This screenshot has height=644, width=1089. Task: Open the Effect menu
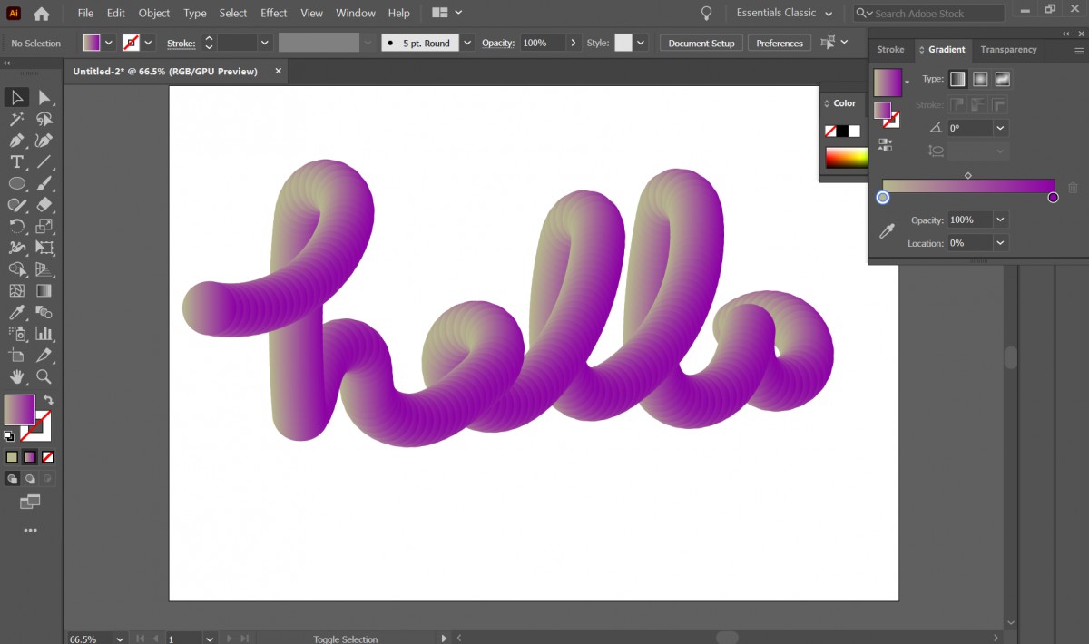273,13
